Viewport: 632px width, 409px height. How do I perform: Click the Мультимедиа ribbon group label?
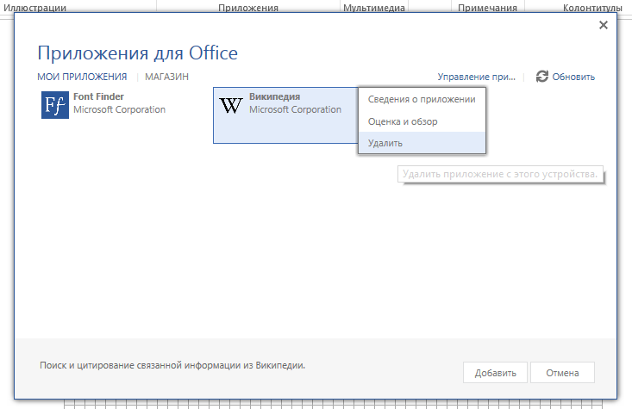[x=374, y=8]
